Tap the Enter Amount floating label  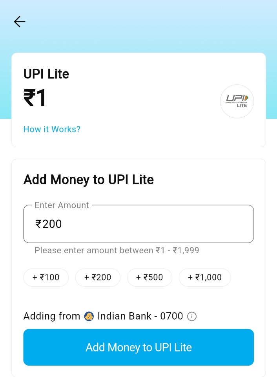62,205
